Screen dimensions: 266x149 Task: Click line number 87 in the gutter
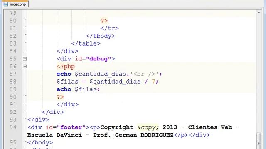[13, 74]
